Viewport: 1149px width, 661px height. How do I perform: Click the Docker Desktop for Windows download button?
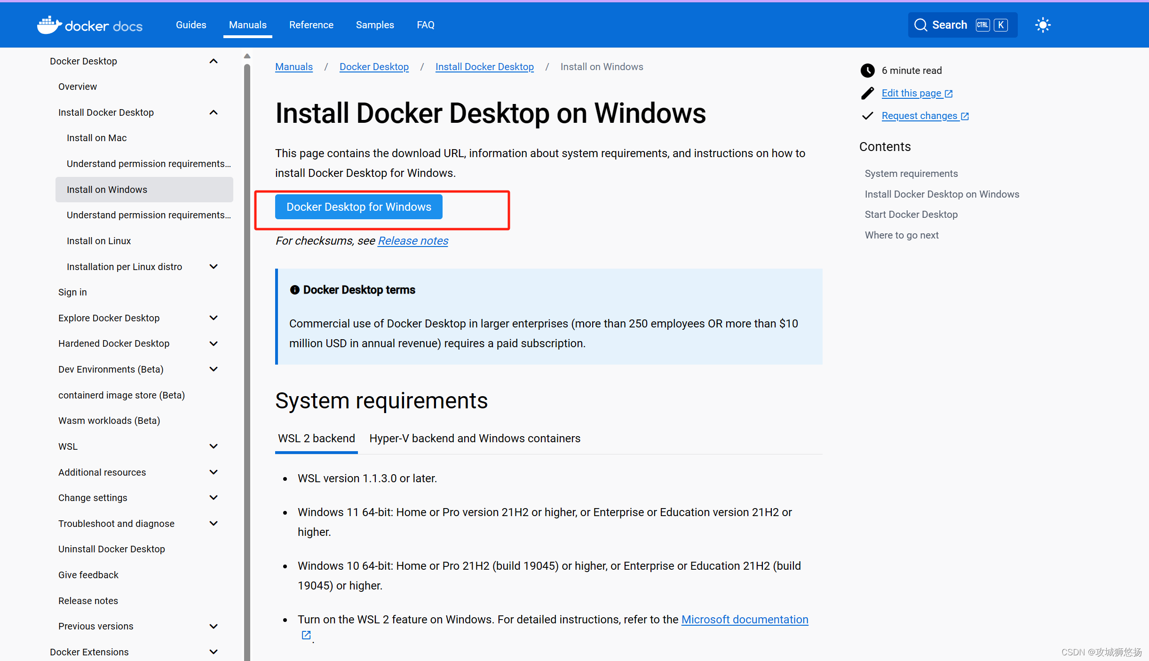tap(358, 207)
